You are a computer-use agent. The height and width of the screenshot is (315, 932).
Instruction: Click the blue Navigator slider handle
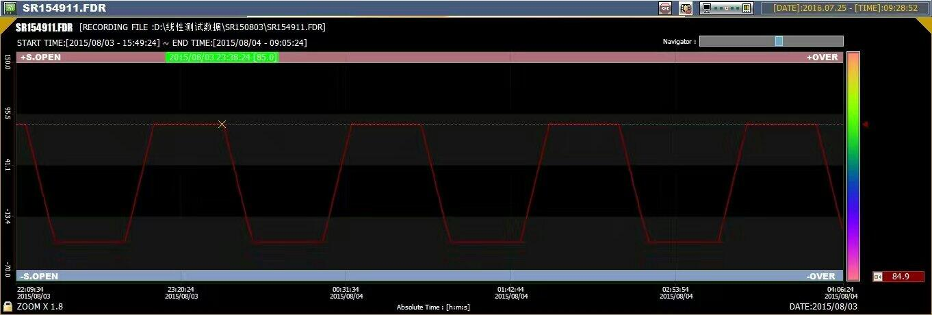point(779,41)
